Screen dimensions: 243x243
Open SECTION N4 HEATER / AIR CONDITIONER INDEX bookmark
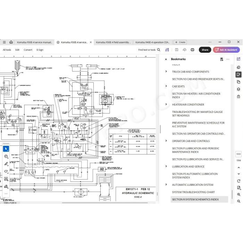[196, 95]
